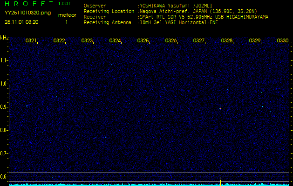
Task: Select the 1.00f version text
Action: point(65,4)
